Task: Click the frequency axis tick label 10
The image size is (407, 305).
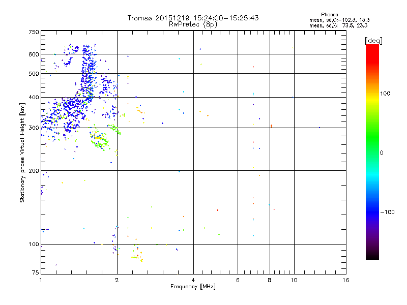Action: pos(294,280)
